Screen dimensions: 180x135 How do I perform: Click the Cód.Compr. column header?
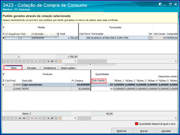point(160,34)
